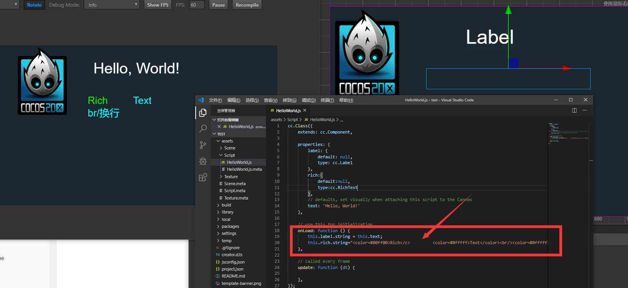Viewport: 628px width, 288px height.
Task: Click the Script breadcrumb segment
Action: [x=292, y=120]
